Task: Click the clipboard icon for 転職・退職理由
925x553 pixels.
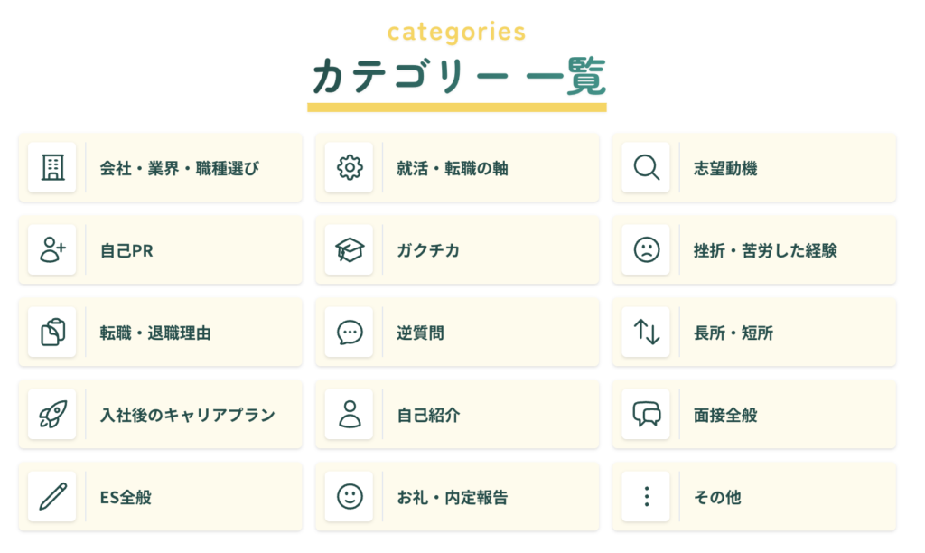Action: 52,333
